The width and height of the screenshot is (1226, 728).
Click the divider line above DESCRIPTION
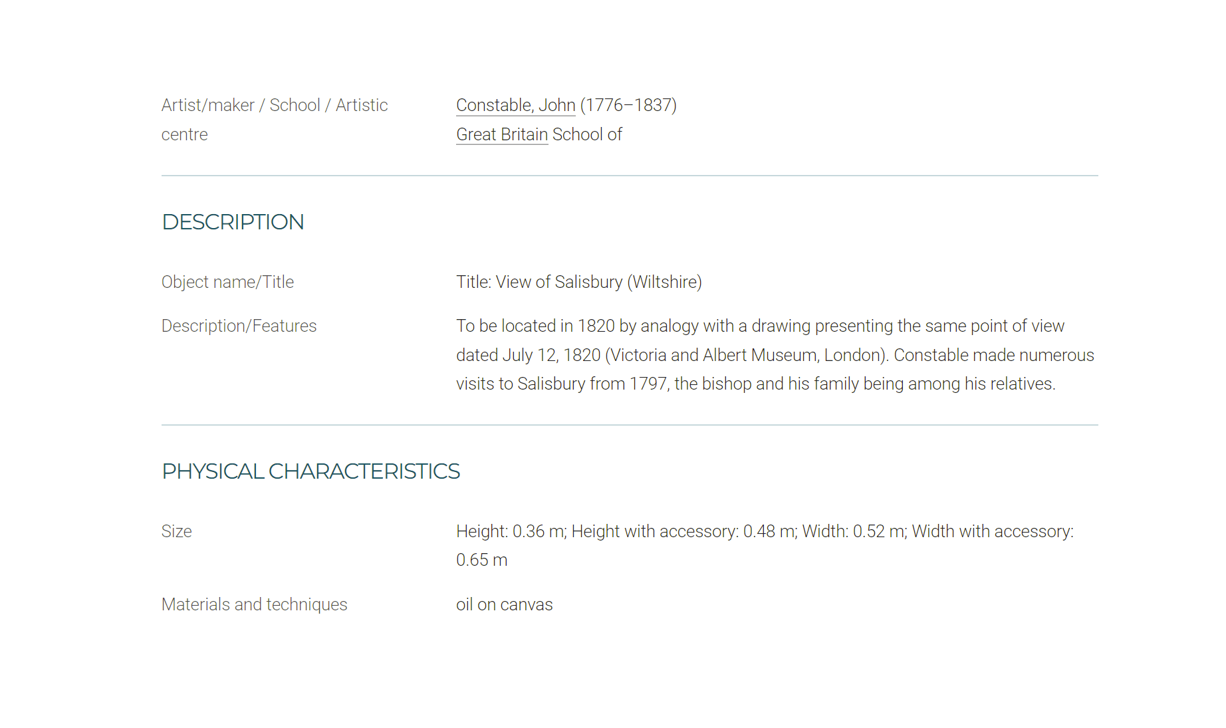[630, 176]
